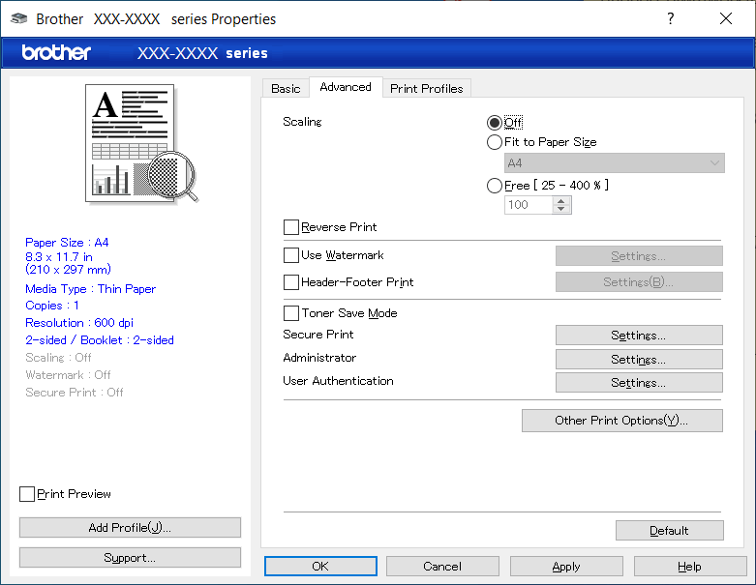
Task: Click the printer icon in title bar
Action: coord(18,18)
